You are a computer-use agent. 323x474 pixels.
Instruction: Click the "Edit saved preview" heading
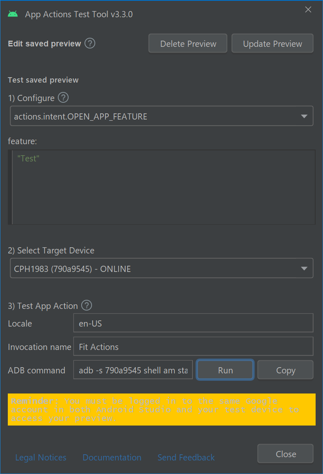pyautogui.click(x=44, y=44)
